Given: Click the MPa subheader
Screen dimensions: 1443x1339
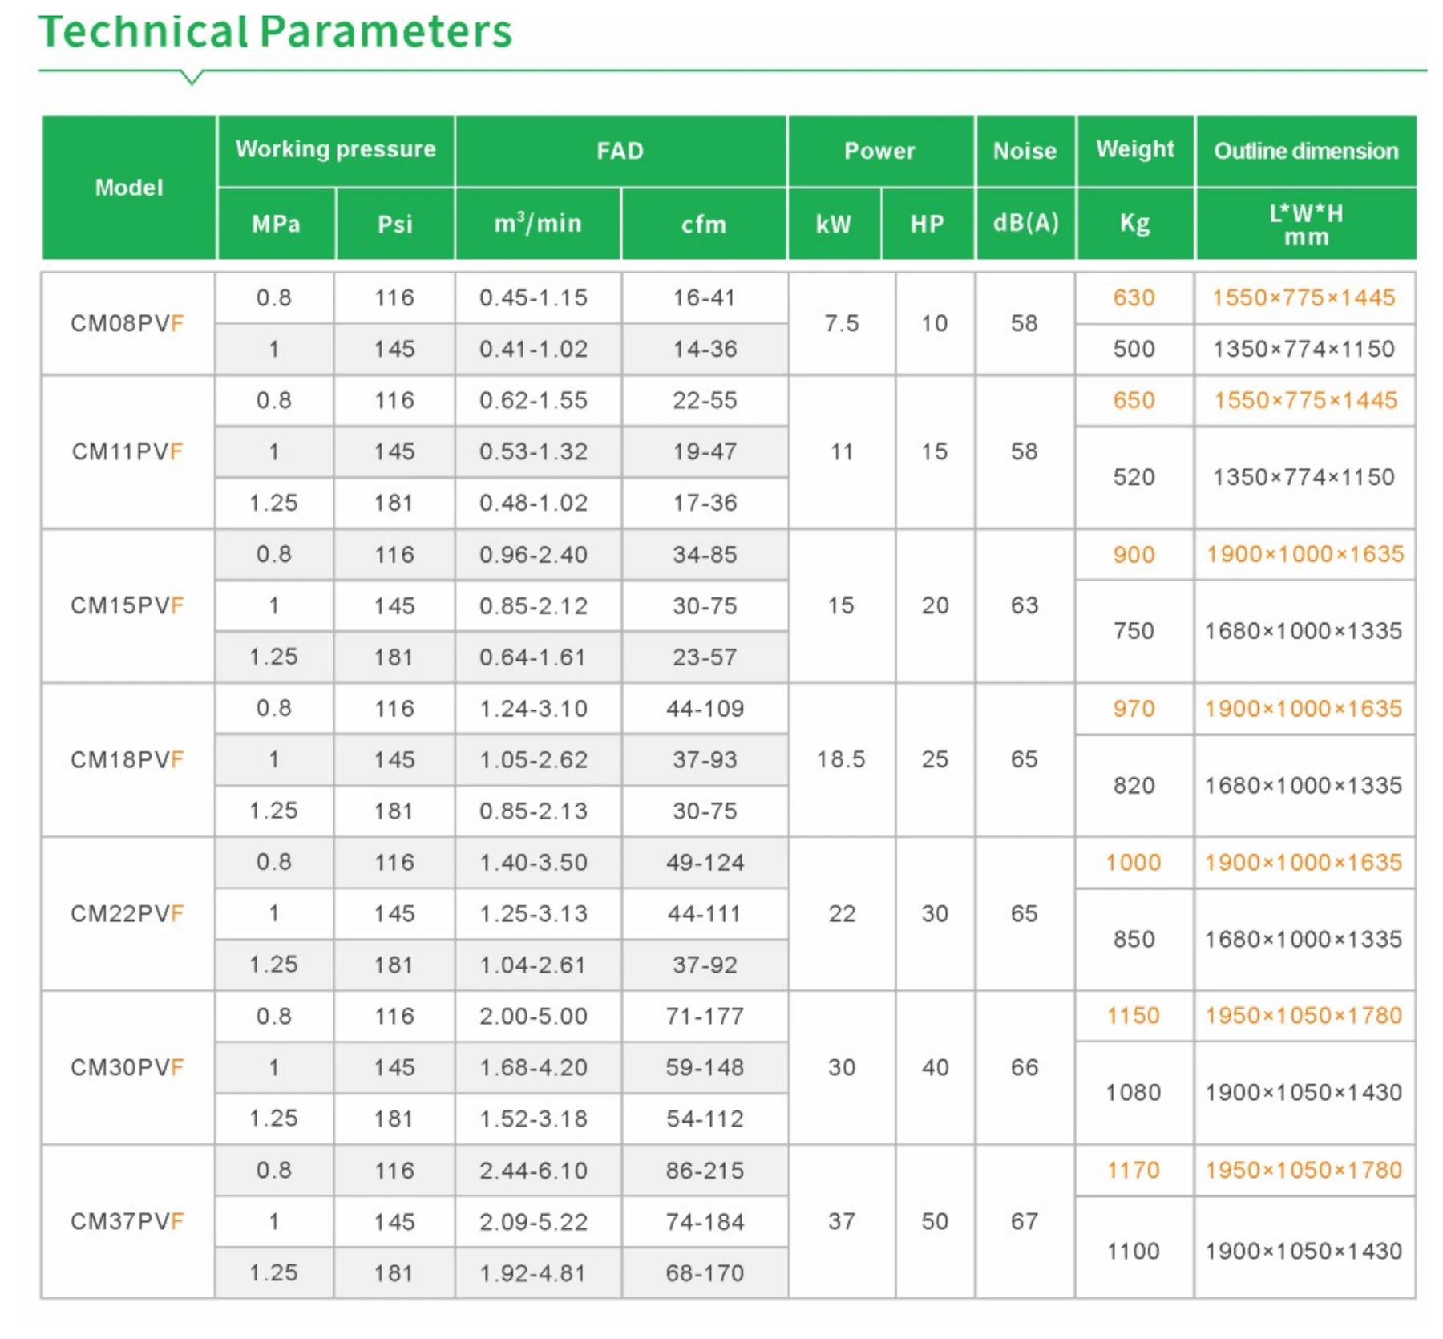Looking at the screenshot, I should pos(277,224).
